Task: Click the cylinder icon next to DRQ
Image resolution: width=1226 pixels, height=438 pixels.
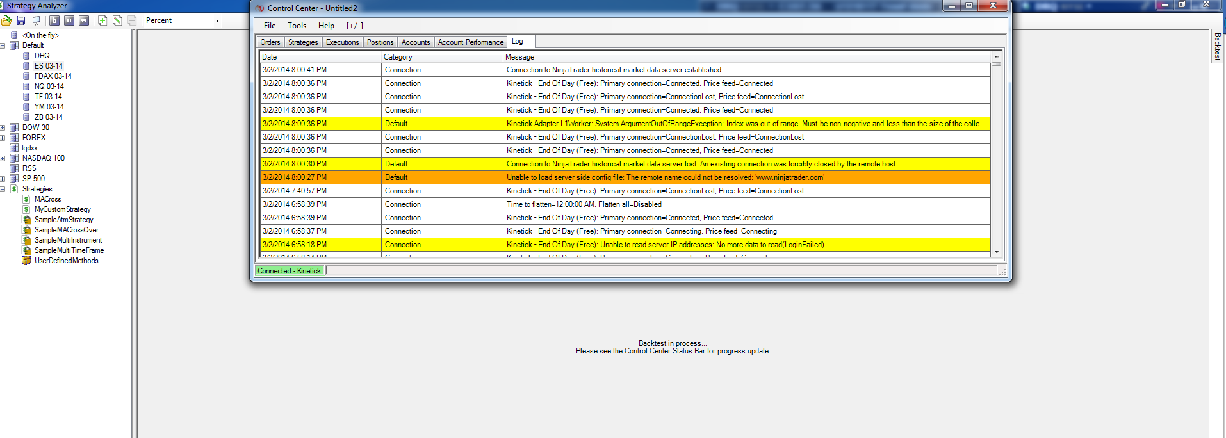Action: click(26, 56)
